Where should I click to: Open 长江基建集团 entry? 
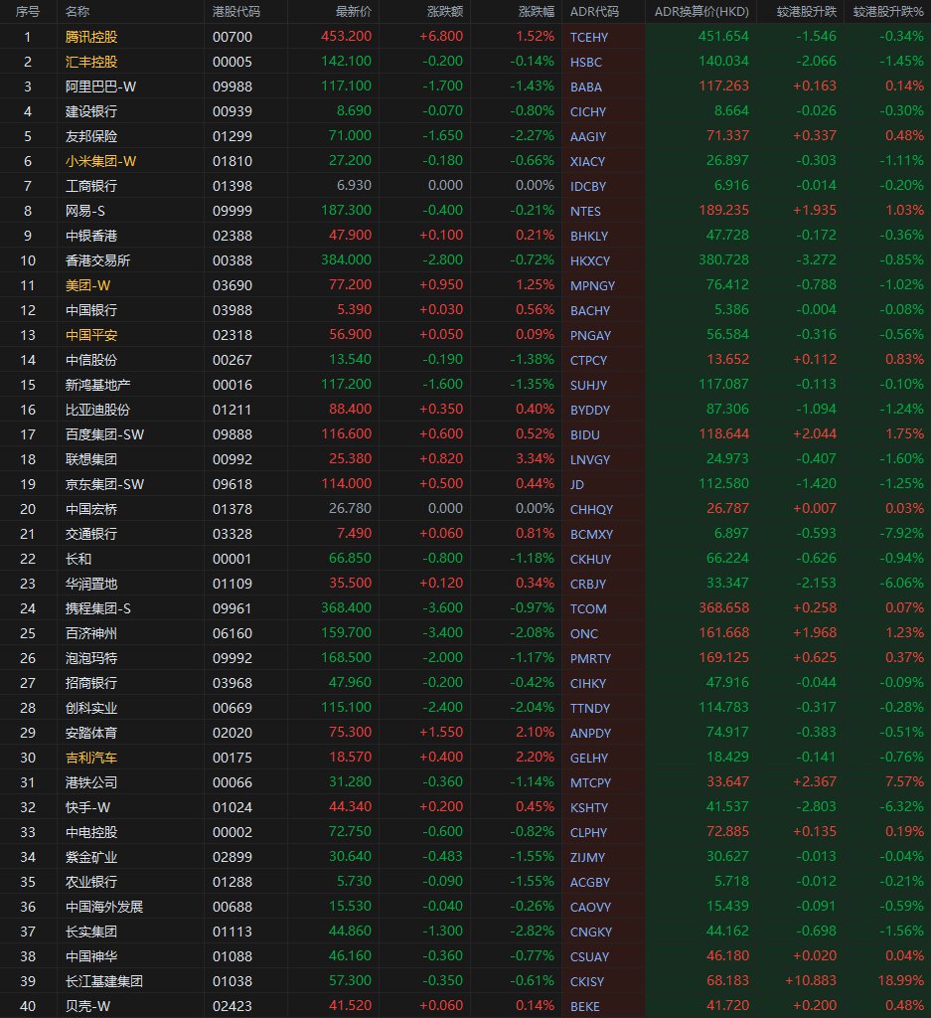(x=104, y=981)
